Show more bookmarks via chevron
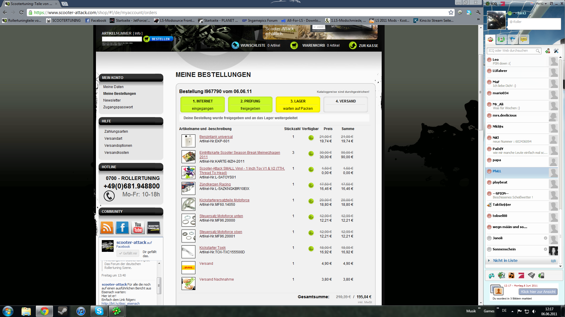This screenshot has height=317, width=565. click(478, 20)
